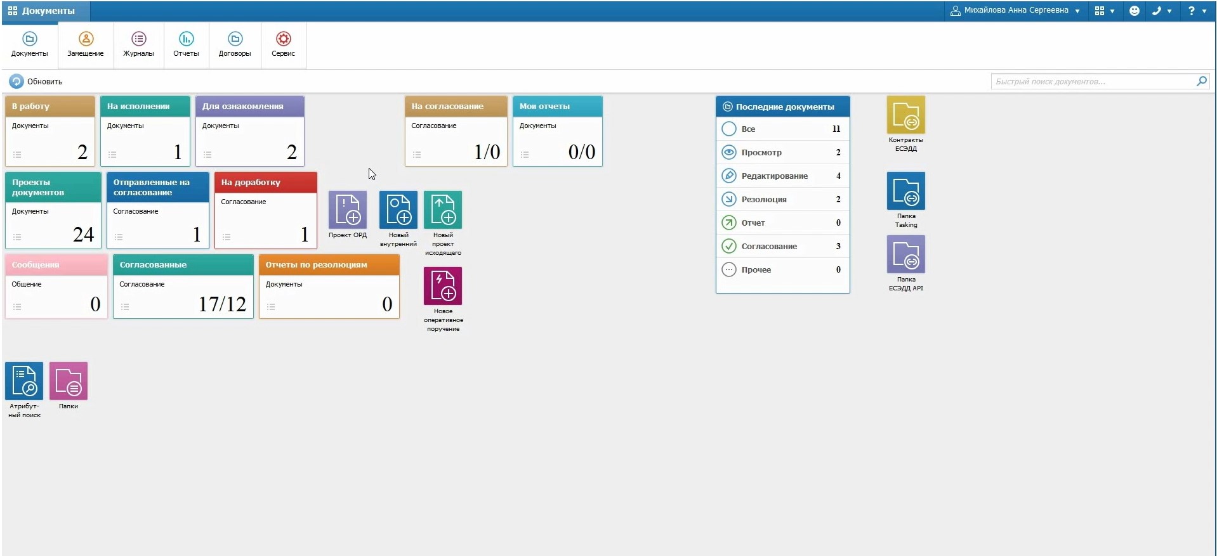Open the Замещение section
The height and width of the screenshot is (556, 1217).
(x=86, y=45)
